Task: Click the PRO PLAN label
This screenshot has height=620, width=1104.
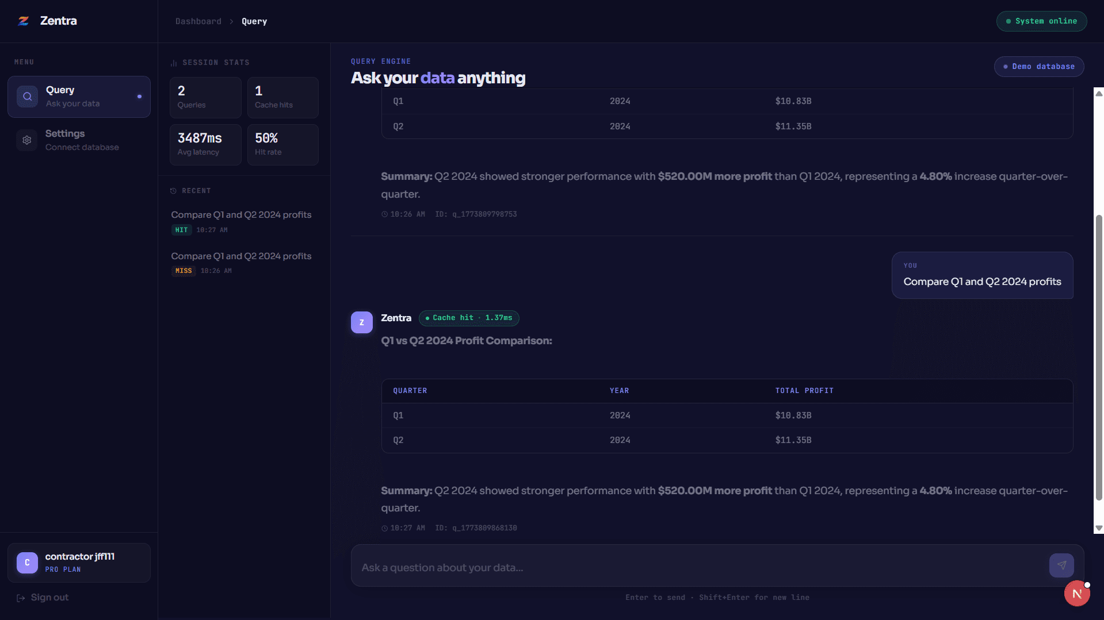Action: pos(63,569)
